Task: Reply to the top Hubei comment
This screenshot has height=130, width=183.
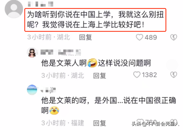Action: tap(85, 37)
